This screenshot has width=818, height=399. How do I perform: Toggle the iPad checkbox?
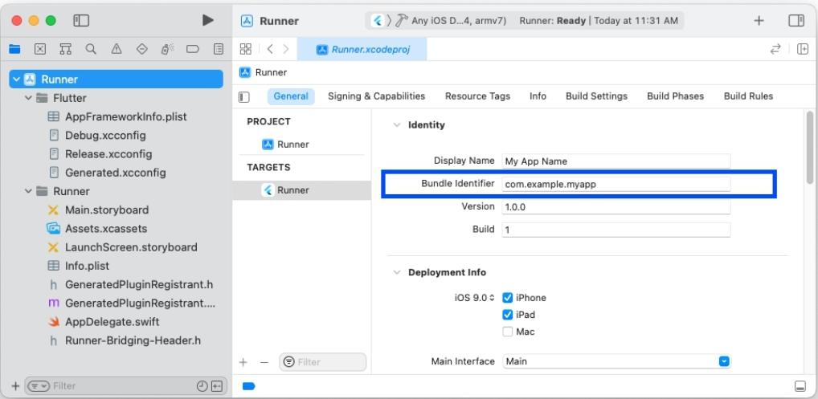(507, 315)
